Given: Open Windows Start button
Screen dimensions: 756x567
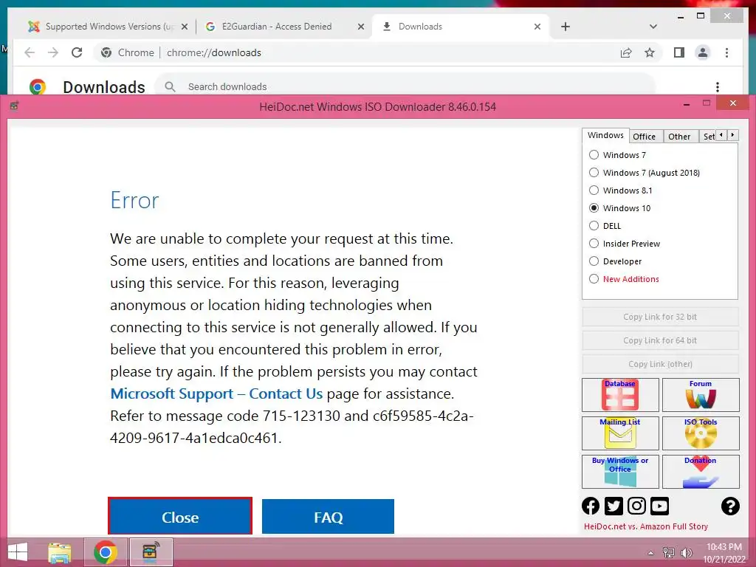Looking at the screenshot, I should tap(18, 552).
